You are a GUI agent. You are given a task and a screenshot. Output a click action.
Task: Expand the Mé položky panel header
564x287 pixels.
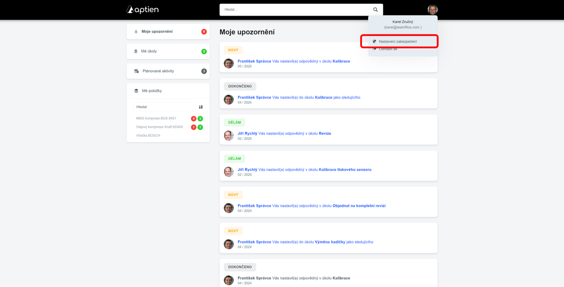click(152, 91)
